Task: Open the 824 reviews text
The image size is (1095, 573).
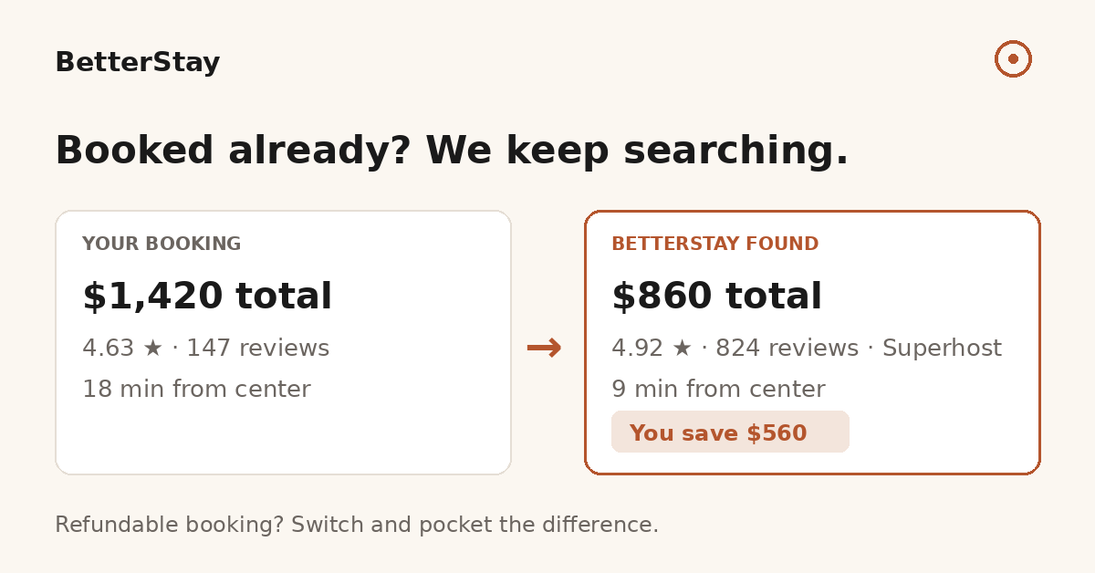Action: (787, 349)
